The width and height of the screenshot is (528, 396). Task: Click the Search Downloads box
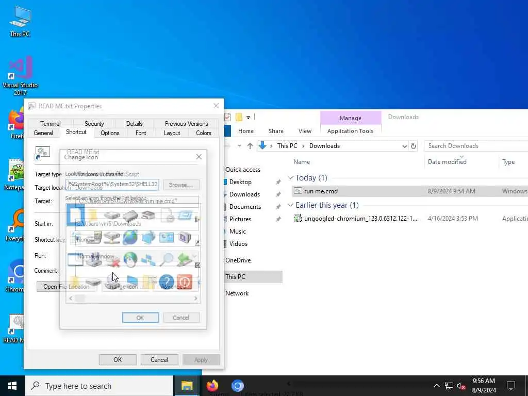(x=475, y=146)
